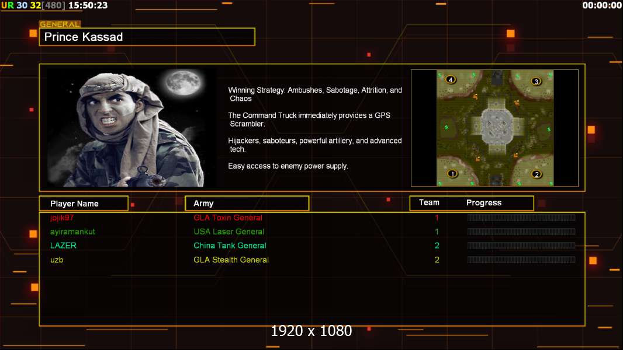The image size is (623, 350).
Task: Click the moon in the general portrait
Action: pyautogui.click(x=183, y=82)
